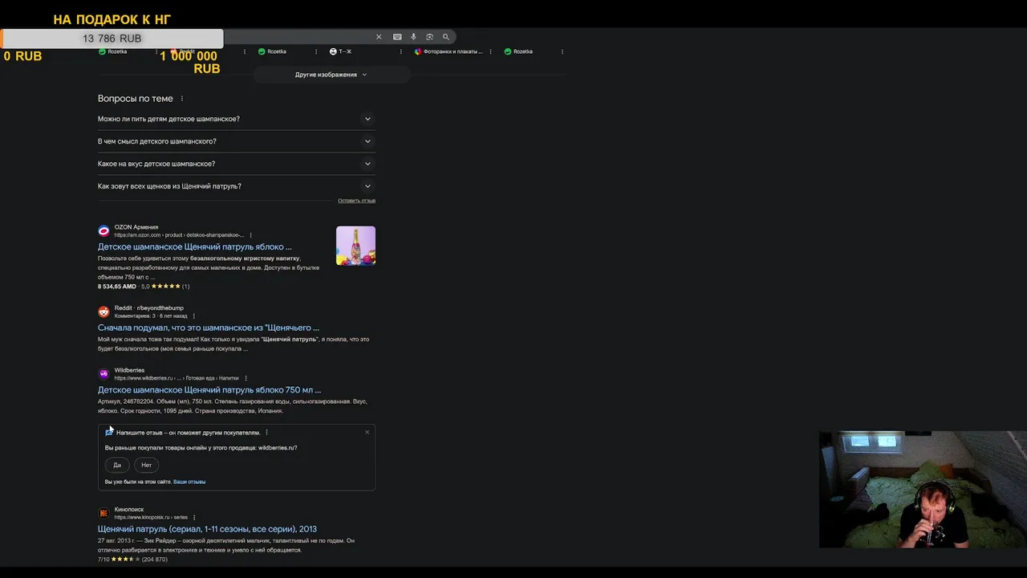Image resolution: width=1027 pixels, height=578 pixels.
Task: Expand question Можно ли пить детям детское шампанское
Action: pyautogui.click(x=236, y=119)
